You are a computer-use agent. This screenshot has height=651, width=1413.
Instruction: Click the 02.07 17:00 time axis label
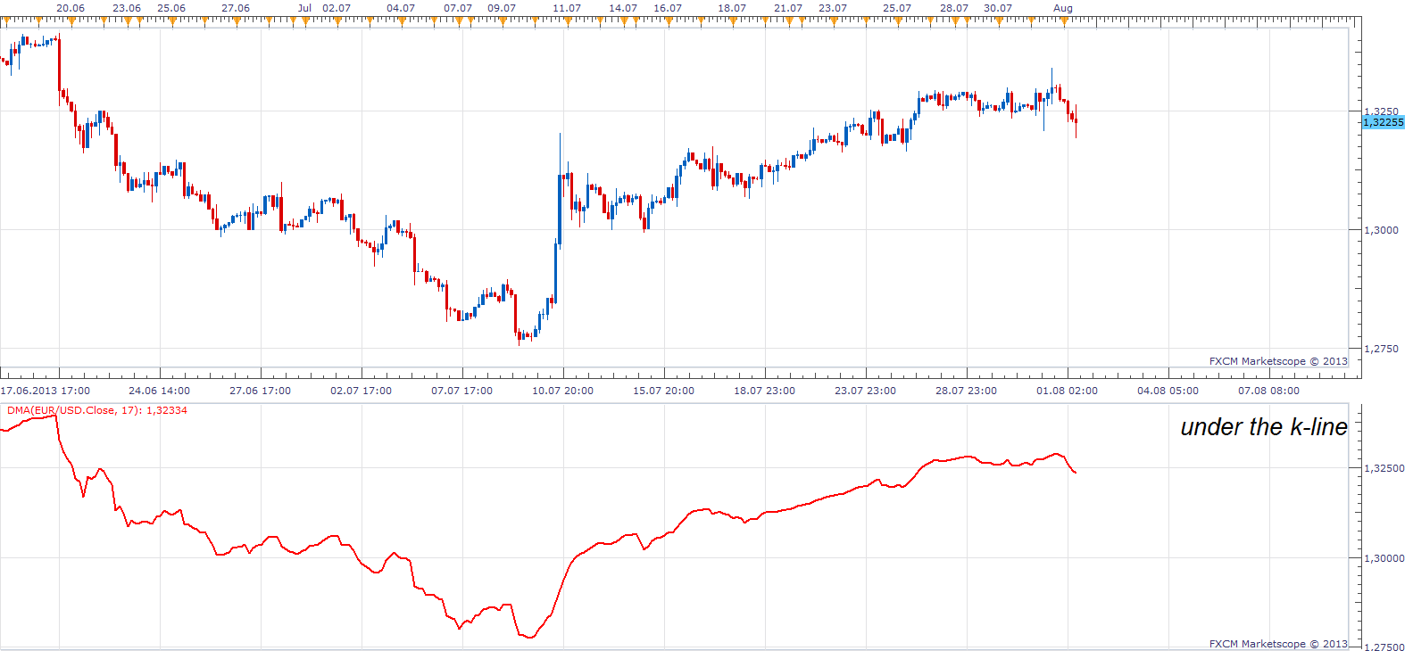coord(361,391)
